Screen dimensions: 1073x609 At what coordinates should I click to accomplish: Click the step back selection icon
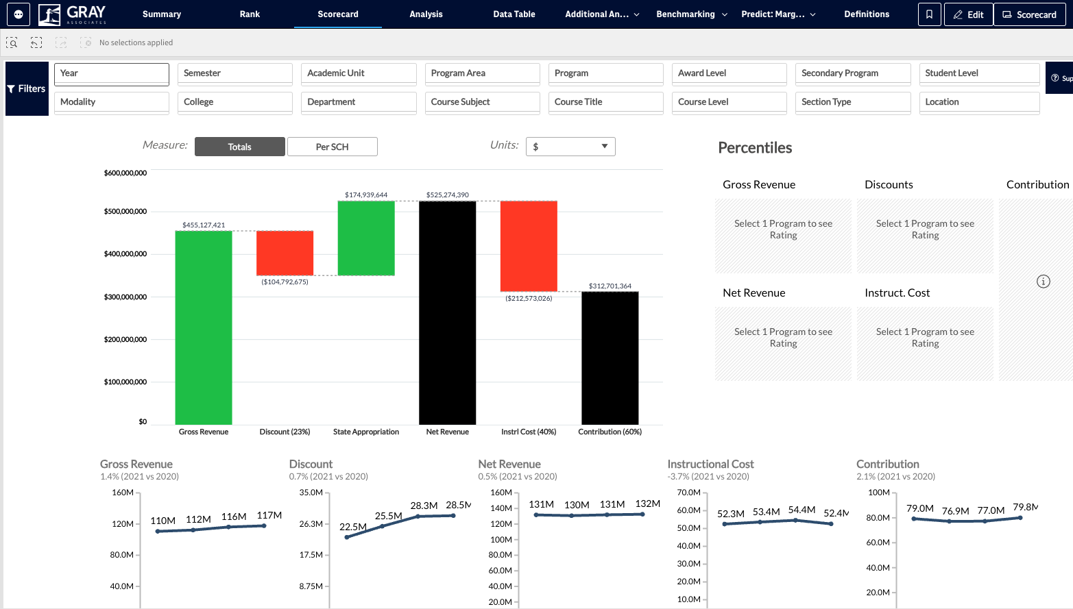(x=36, y=42)
